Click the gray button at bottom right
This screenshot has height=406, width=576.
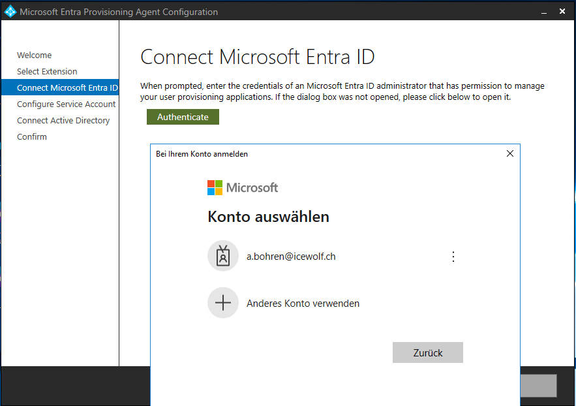pyautogui.click(x=538, y=386)
